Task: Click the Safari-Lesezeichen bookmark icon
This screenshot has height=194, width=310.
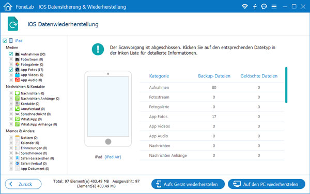Action: click(18, 158)
